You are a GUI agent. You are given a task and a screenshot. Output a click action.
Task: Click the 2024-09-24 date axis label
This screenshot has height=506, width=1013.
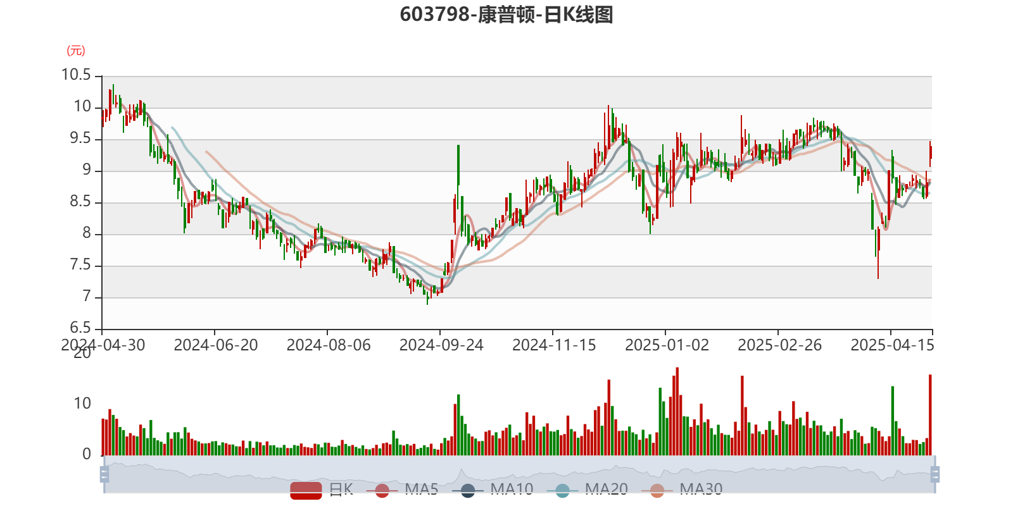tap(441, 345)
